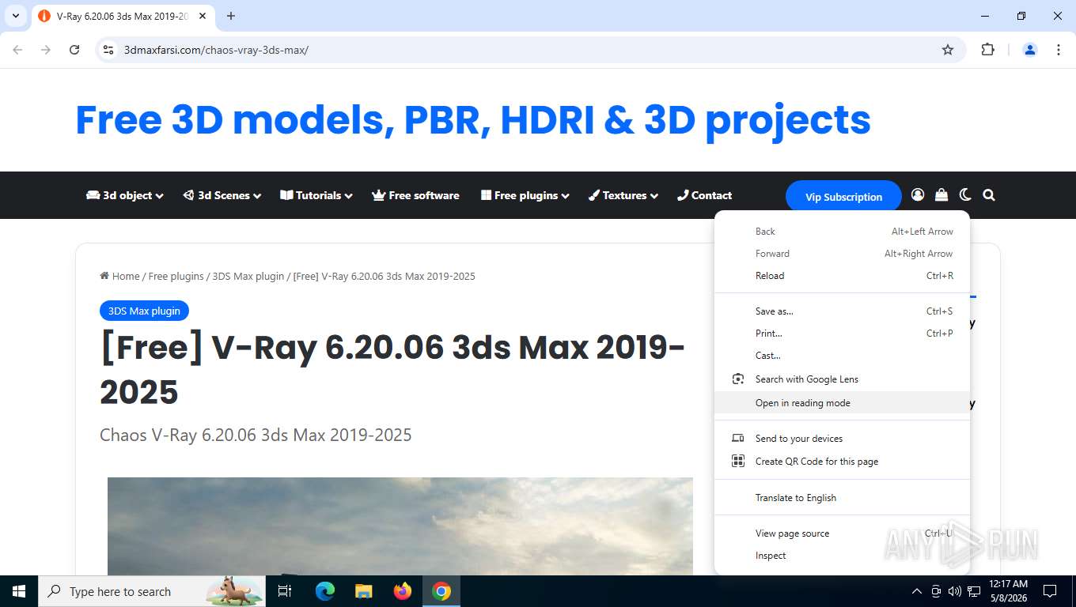Open the site user account icon
This screenshot has height=607, width=1076.
918,194
